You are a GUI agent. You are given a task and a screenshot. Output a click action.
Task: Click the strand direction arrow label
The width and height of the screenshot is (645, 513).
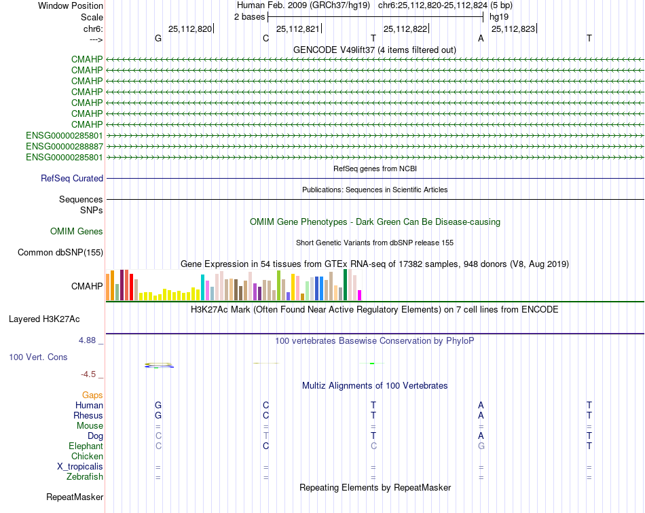pyautogui.click(x=96, y=39)
